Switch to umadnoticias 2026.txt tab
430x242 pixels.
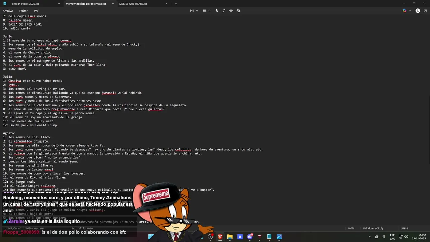tap(25, 4)
